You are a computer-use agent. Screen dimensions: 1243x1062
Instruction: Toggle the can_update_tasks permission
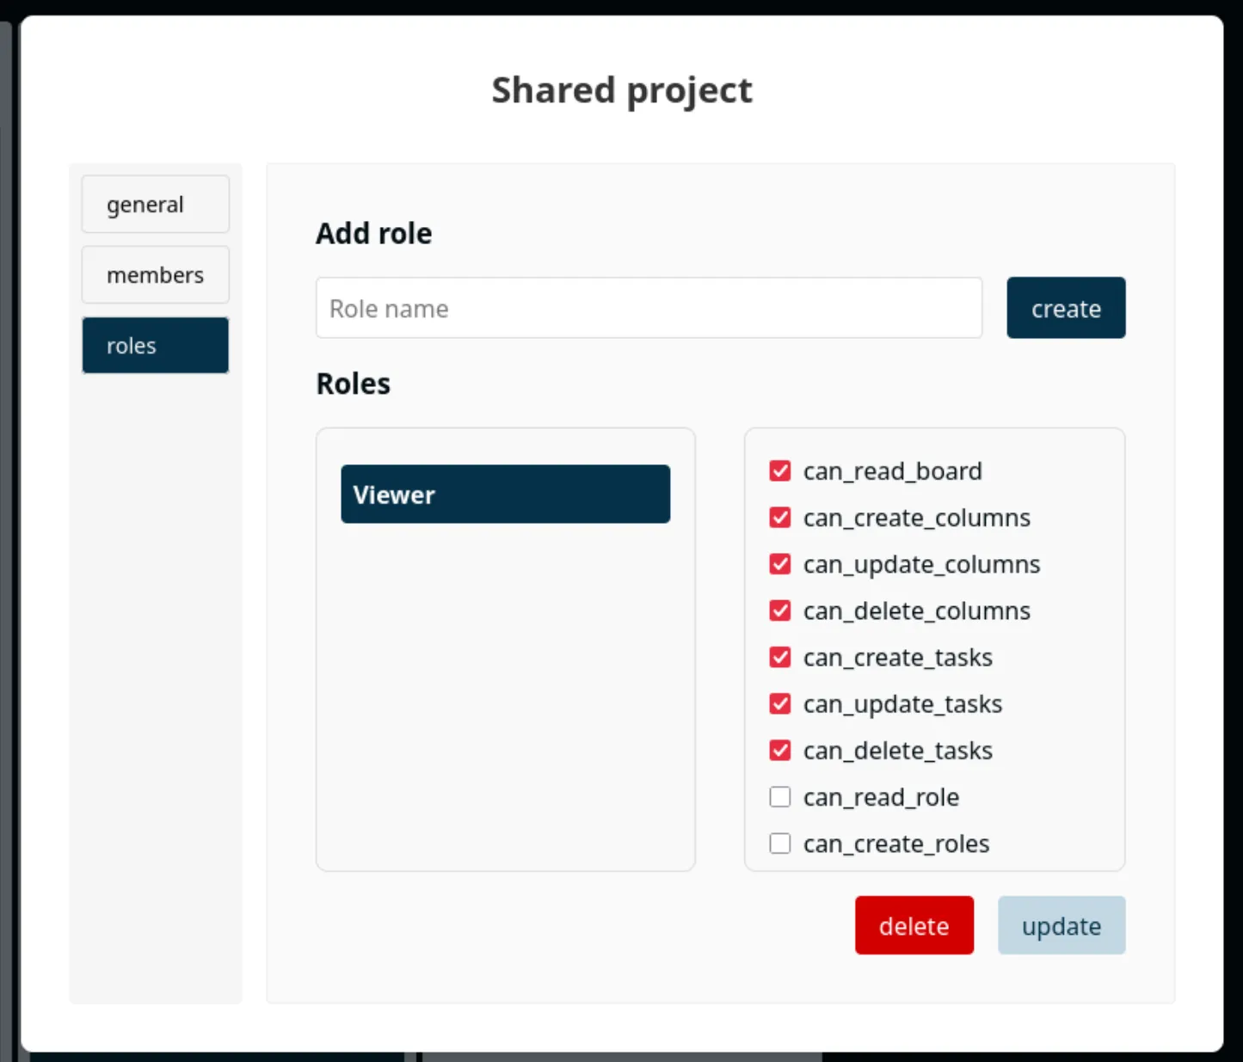(x=780, y=703)
